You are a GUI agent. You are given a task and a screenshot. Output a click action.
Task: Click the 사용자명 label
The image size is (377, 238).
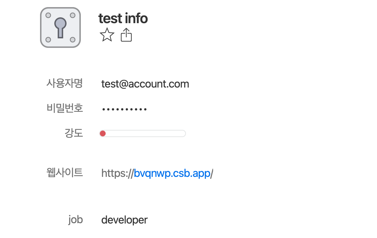pos(65,84)
